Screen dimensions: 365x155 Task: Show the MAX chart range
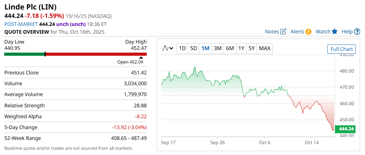(x=265, y=48)
